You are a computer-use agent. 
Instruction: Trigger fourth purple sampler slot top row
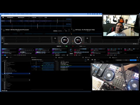coord(53,50)
